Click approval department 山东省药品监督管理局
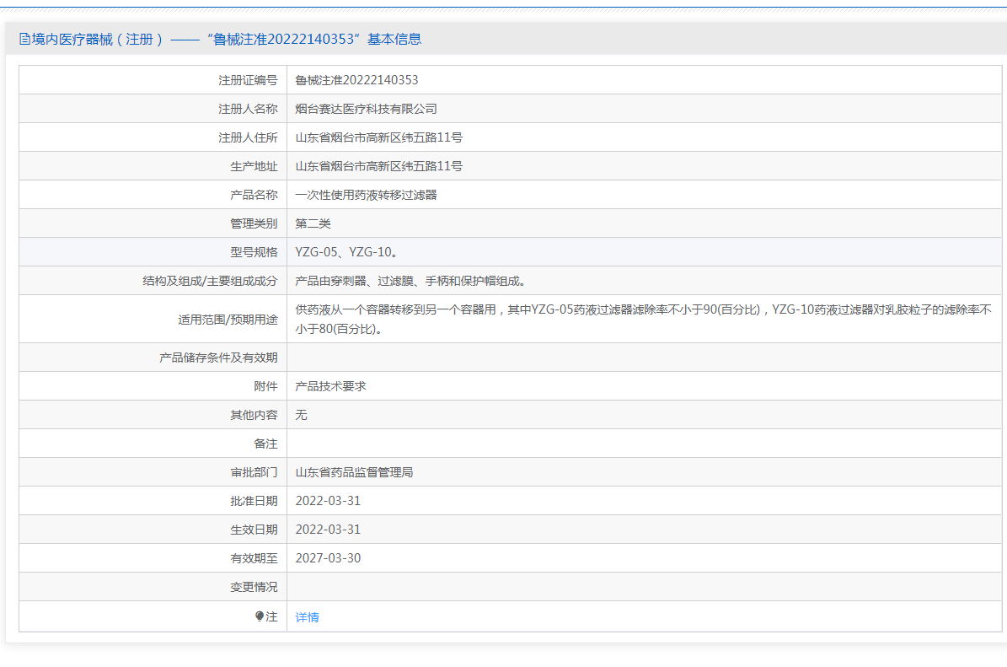 354,472
